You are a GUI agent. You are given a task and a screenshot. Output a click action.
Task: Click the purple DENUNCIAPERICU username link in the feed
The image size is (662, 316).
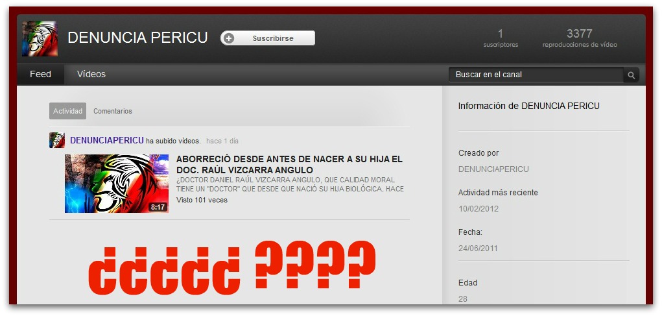(x=107, y=140)
